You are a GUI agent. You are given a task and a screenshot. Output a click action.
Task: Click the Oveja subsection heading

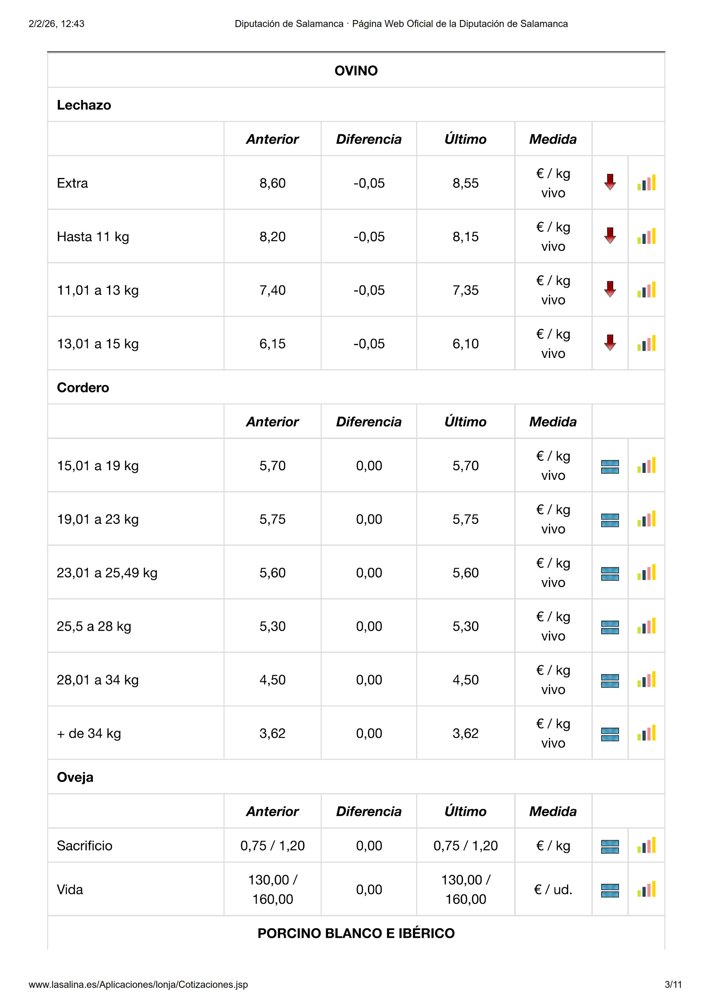(x=75, y=777)
